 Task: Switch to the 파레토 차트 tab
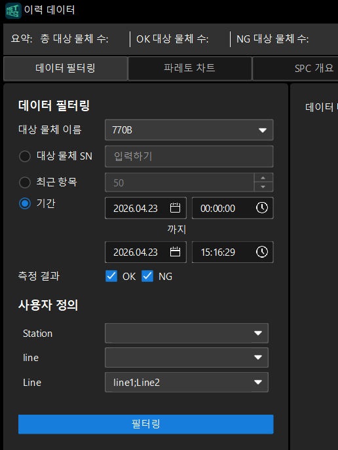[190, 68]
